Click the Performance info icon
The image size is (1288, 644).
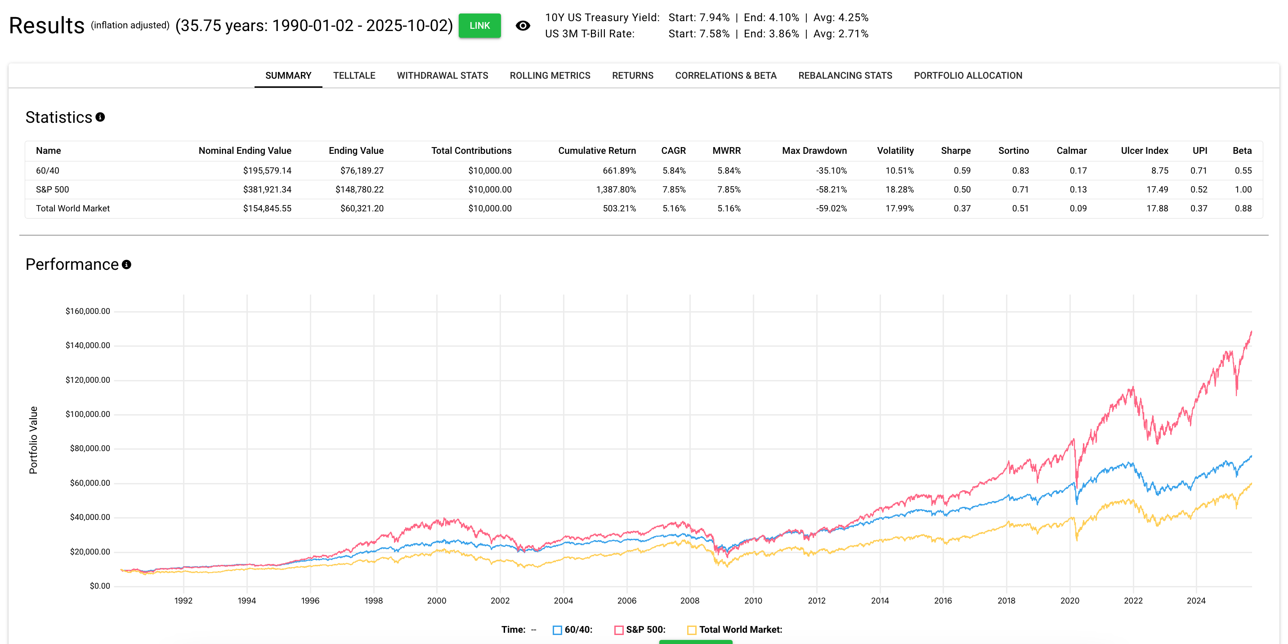pos(126,264)
